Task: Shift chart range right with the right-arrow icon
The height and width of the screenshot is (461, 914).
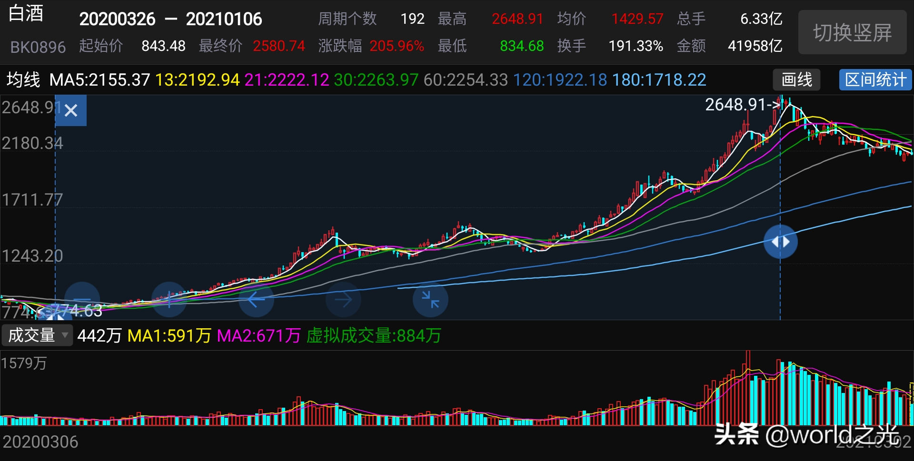Action: point(343,300)
